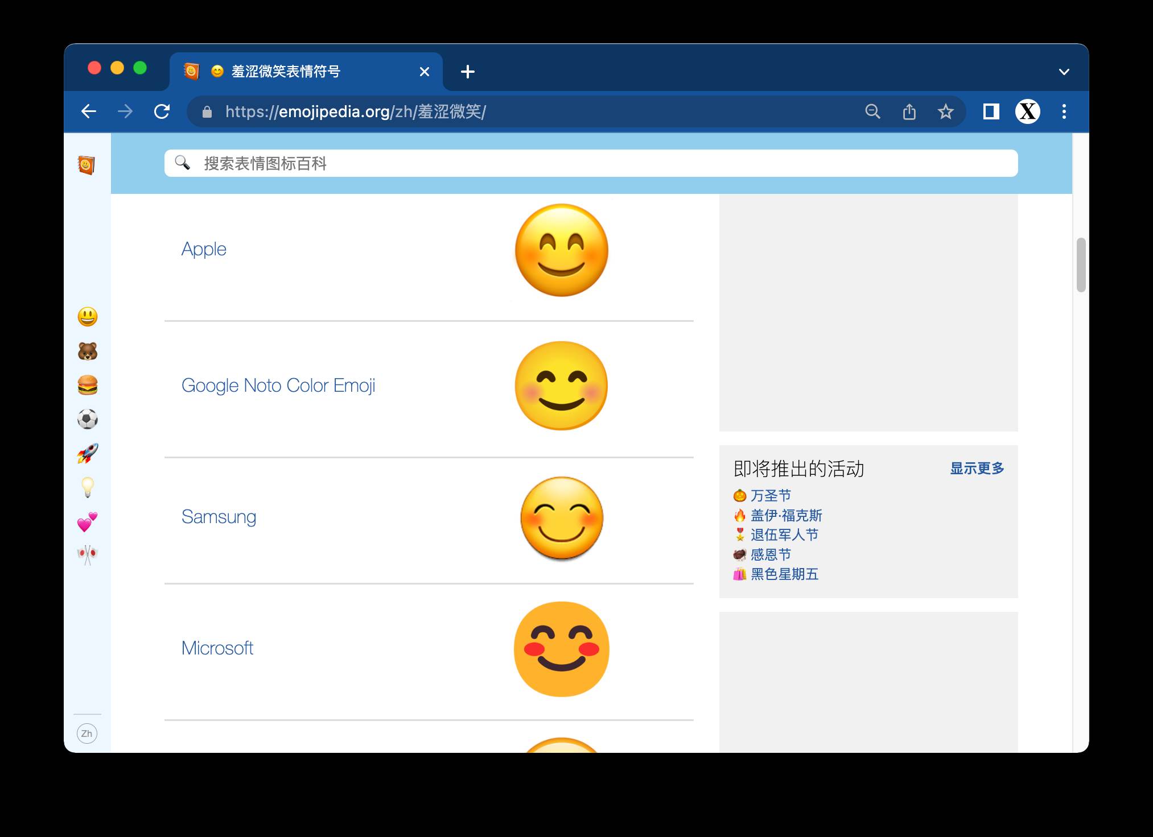The height and width of the screenshot is (837, 1153).
Task: Open the Google Noto Color Emoji link
Action: (278, 386)
